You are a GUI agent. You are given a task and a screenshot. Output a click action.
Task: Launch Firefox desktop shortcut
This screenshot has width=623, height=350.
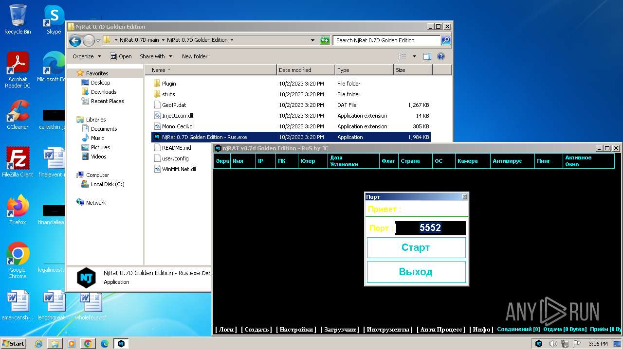pyautogui.click(x=18, y=210)
